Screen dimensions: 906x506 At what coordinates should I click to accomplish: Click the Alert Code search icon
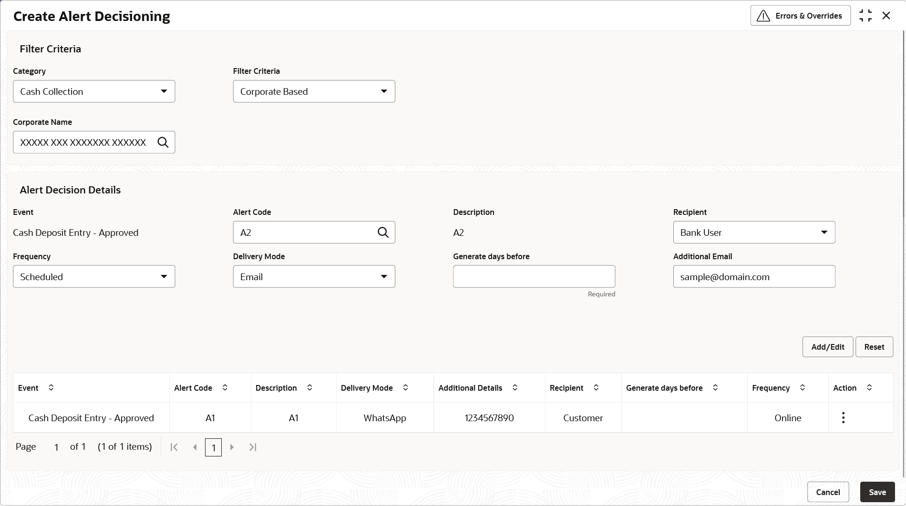click(383, 233)
